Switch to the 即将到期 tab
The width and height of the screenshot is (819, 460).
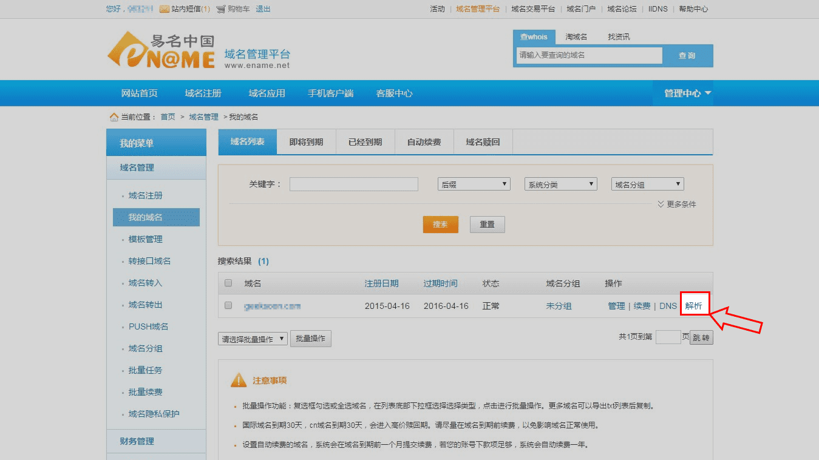(306, 142)
